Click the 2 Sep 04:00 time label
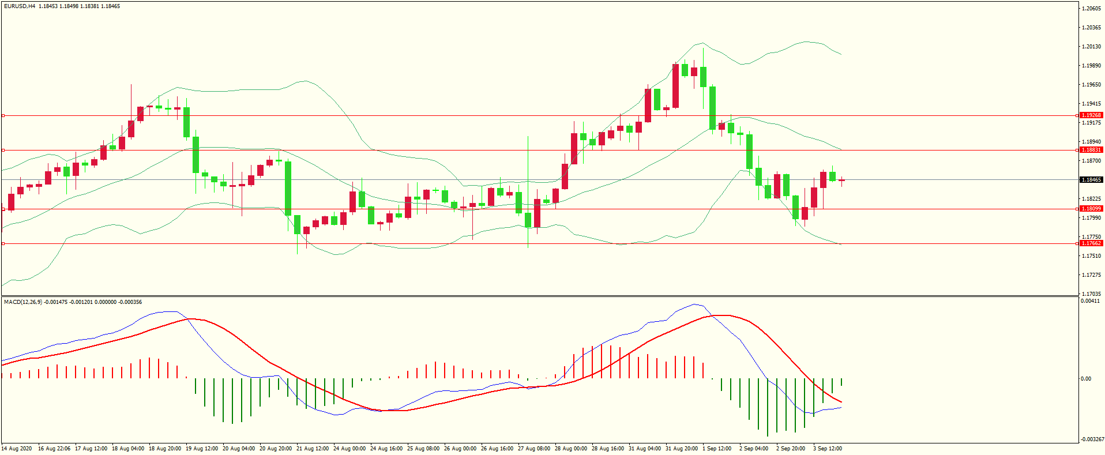Image resolution: width=1105 pixels, height=455 pixels. tap(754, 449)
